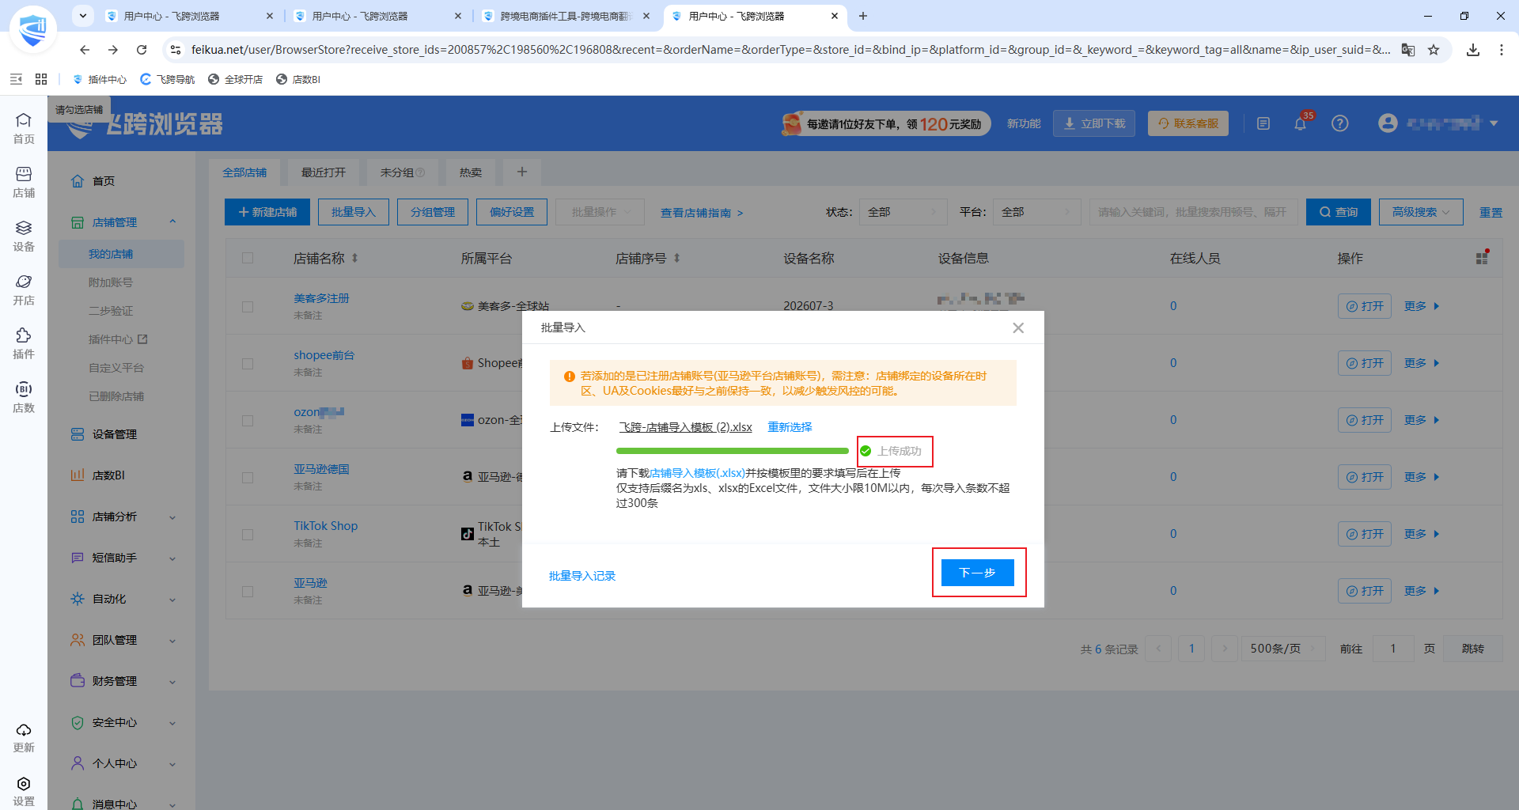Screen dimensions: 1519x810
Task: Open the 开店 planet icon in the left rail
Action: (x=24, y=290)
